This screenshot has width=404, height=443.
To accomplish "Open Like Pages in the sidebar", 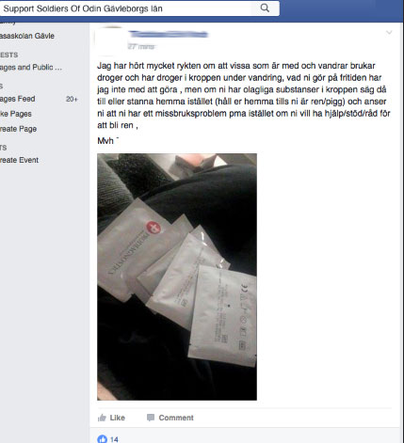I will coord(16,114).
